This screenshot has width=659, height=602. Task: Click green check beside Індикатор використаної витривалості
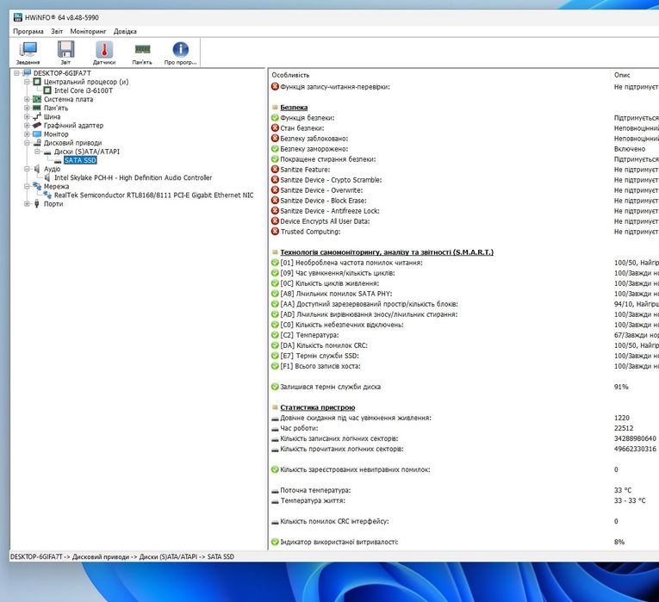point(275,542)
